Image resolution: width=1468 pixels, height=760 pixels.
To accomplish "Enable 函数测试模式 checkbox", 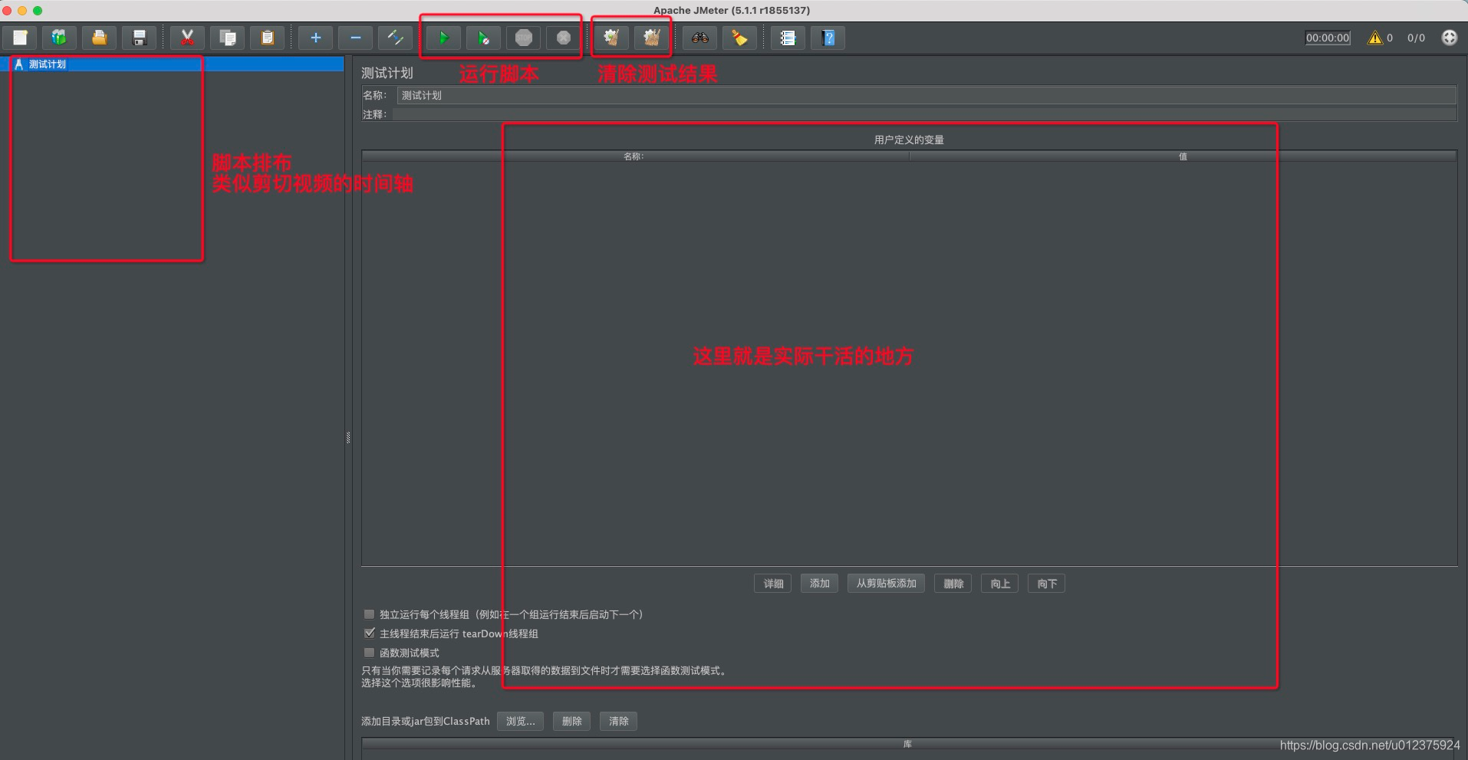I will (x=369, y=653).
